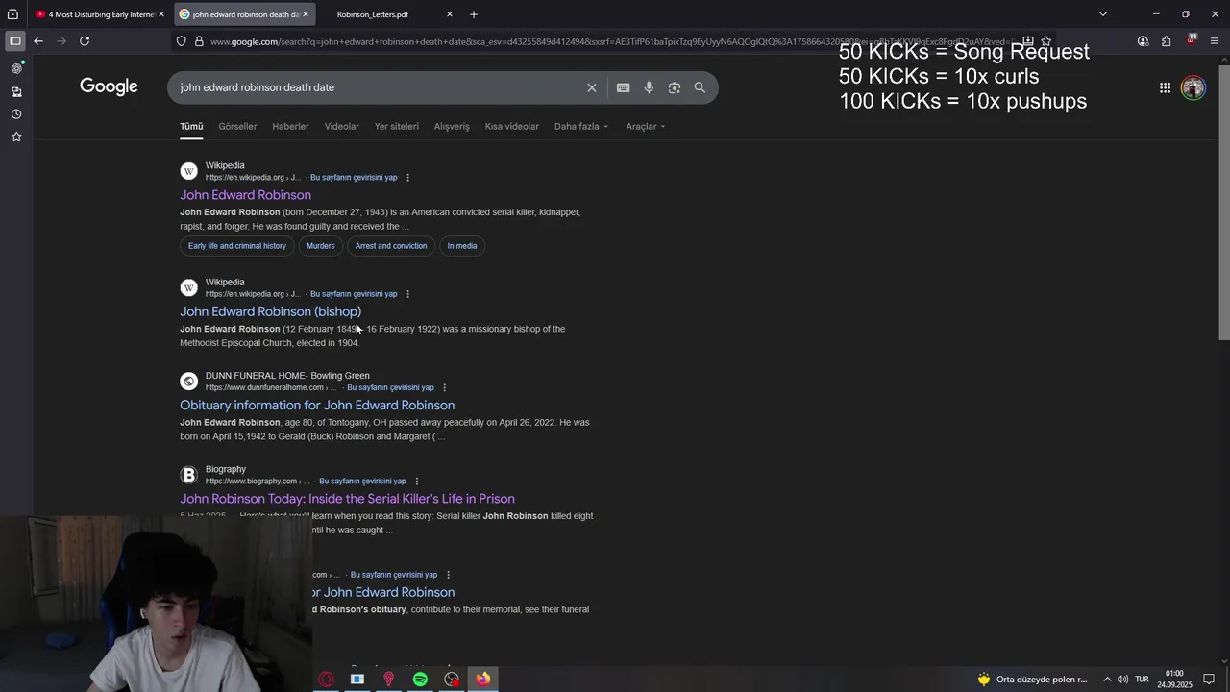Open the Google account profile picture
Screen dimensions: 1230x692
(x=1193, y=87)
